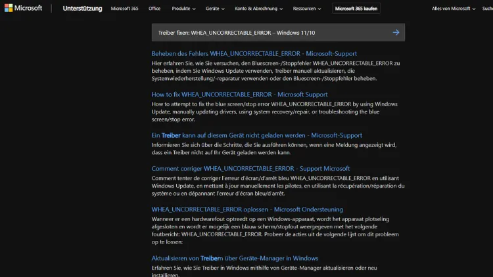
Task: Expand the Konto & Abrechnung dropdown
Action: pyautogui.click(x=259, y=9)
